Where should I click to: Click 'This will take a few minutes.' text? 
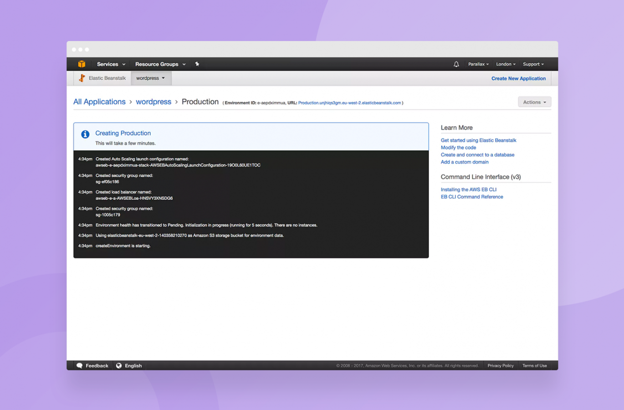tap(125, 143)
